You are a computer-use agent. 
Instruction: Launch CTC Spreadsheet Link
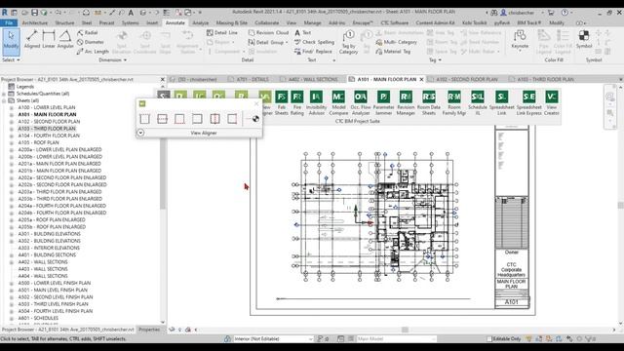click(501, 103)
